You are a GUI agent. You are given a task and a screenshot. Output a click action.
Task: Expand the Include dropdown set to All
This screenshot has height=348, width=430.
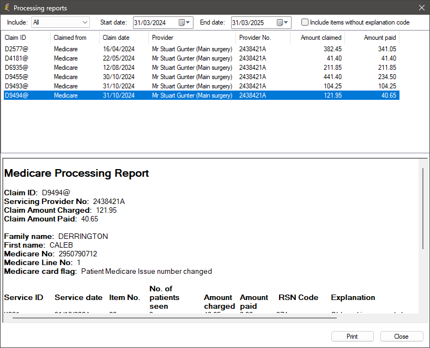click(x=60, y=22)
